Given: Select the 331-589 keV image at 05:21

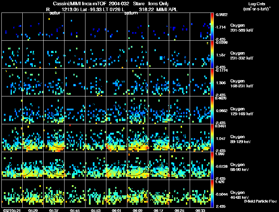Looking at the screenshot, I should [x=12, y=27].
